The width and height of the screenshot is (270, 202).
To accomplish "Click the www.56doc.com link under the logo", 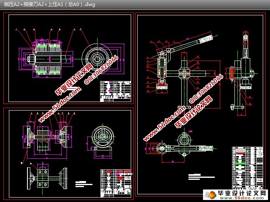I will pos(242,198).
